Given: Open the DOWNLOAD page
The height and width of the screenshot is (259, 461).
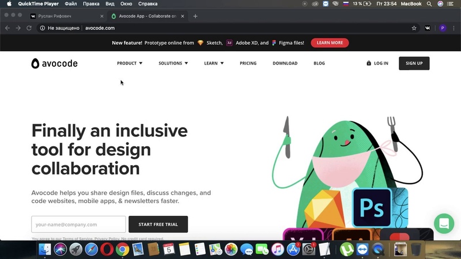Looking at the screenshot, I should (285, 63).
